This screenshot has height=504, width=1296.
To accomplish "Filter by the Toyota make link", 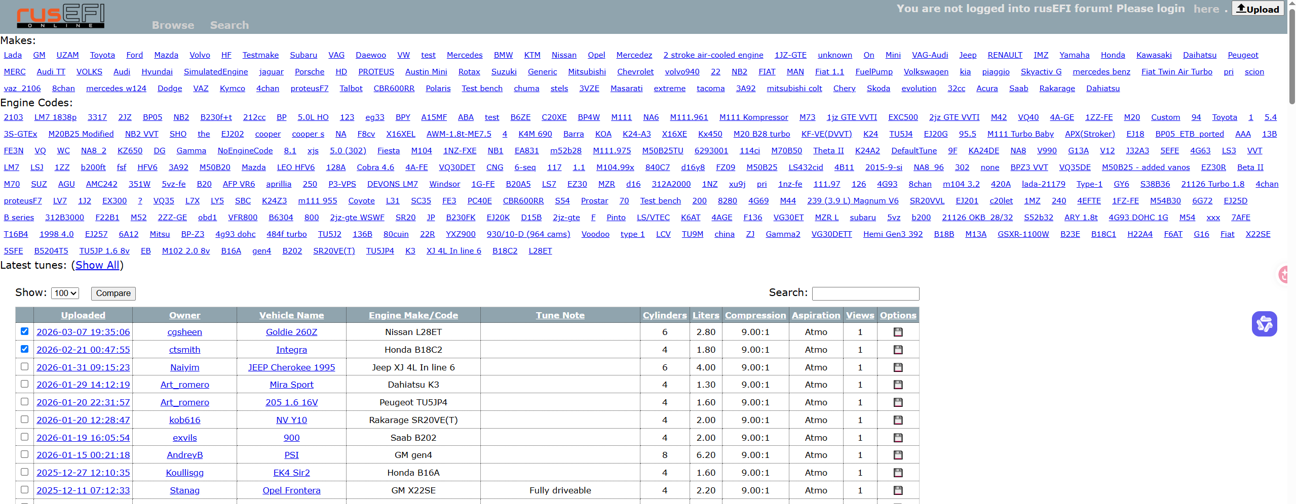I will 102,55.
